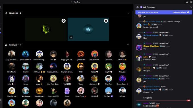
Task: Open the teal crown speaker tile
Action: click(x=88, y=29)
